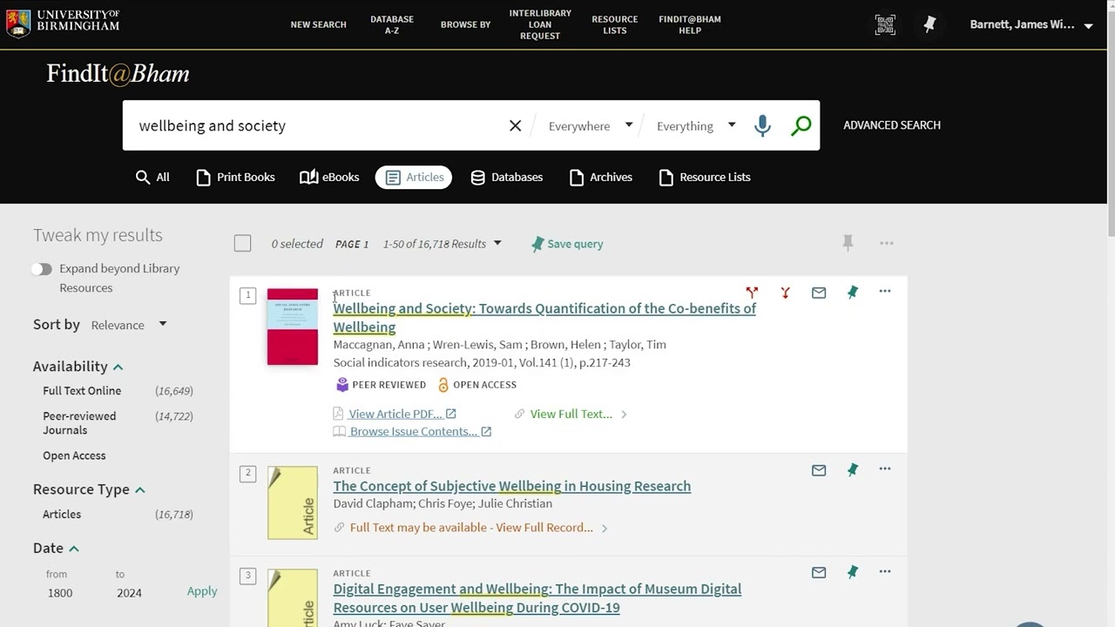Open the results per page dropdown
Screen dimensions: 1115x627
443,244
